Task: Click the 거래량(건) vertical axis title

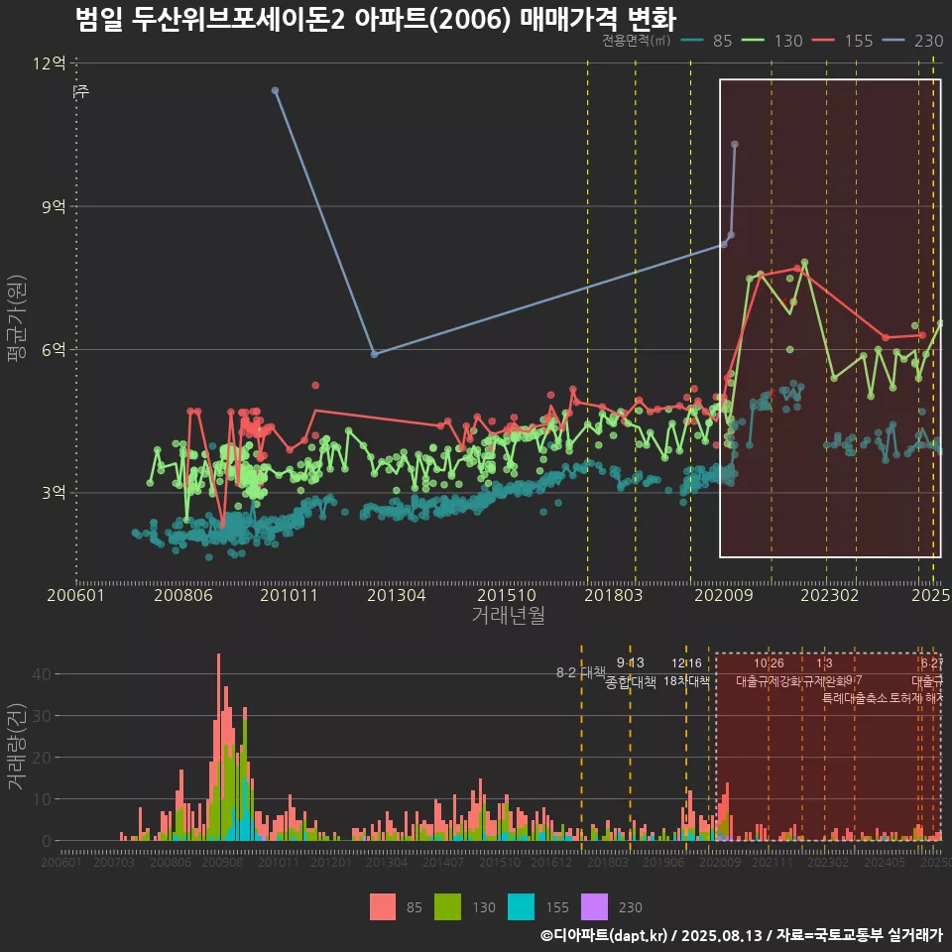Action: click(17, 746)
